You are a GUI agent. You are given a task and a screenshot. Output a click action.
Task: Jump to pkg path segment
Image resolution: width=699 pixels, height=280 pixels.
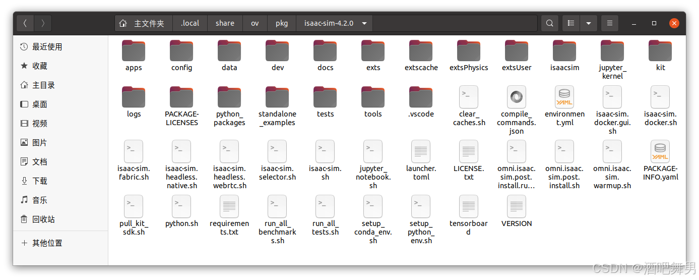coord(282,23)
